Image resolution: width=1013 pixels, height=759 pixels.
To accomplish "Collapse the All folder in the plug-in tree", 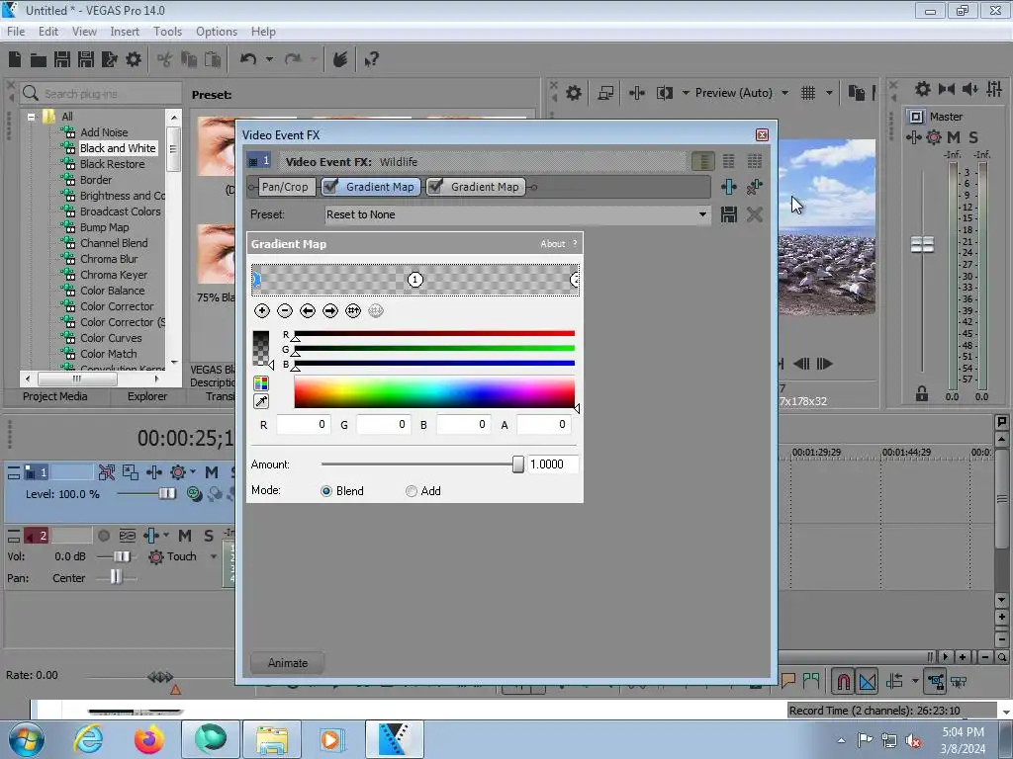I will point(31,117).
